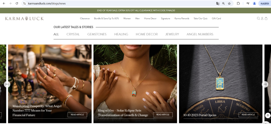The image size is (271, 124).
Task: Open the Home Decor navigation menu
Action: click(x=150, y=18)
